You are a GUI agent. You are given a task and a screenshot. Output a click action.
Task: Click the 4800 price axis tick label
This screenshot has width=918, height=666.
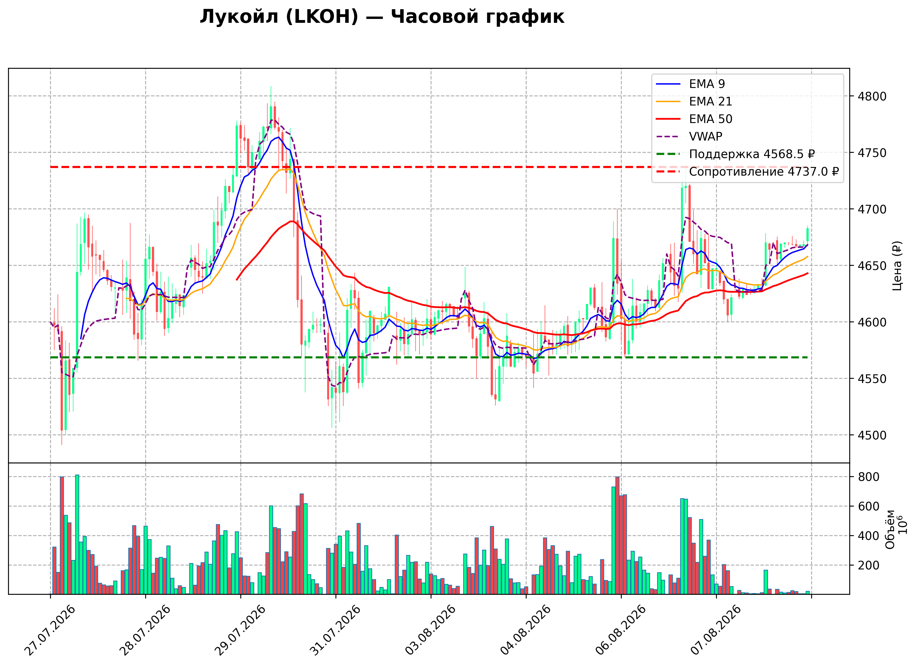click(x=872, y=97)
